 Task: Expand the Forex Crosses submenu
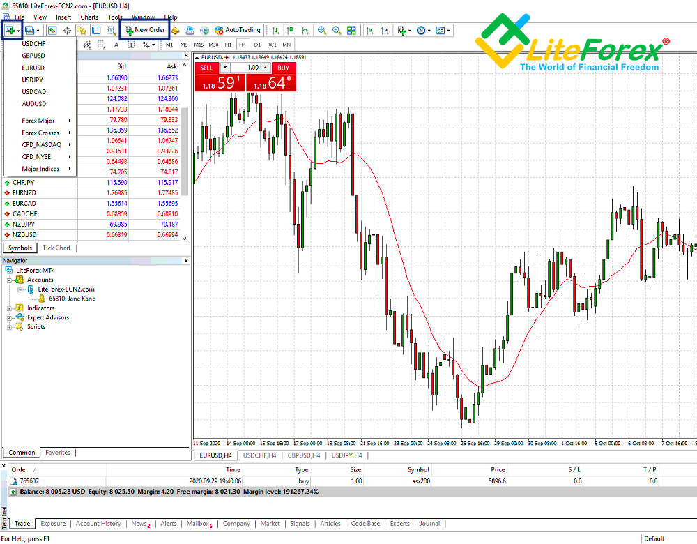[x=40, y=133]
